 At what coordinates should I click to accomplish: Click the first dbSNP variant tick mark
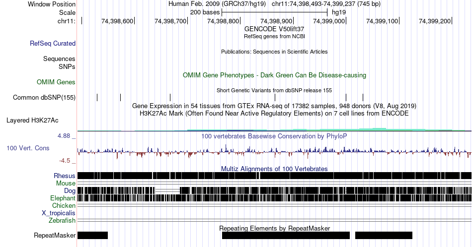pyautogui.click(x=97, y=97)
